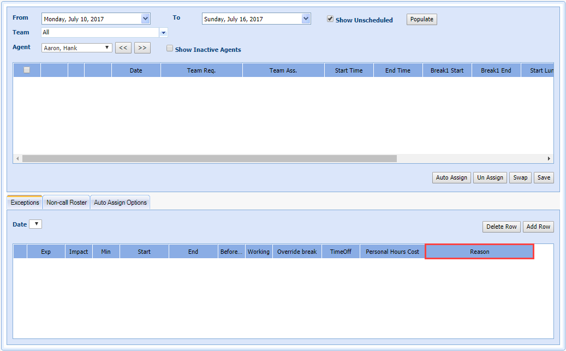Select the Exceptions tab
566x351 pixels.
click(25, 203)
